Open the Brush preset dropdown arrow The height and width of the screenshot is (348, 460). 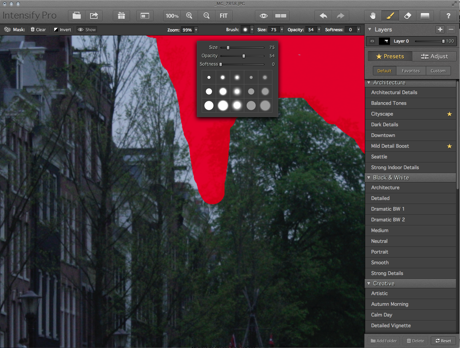tap(252, 29)
